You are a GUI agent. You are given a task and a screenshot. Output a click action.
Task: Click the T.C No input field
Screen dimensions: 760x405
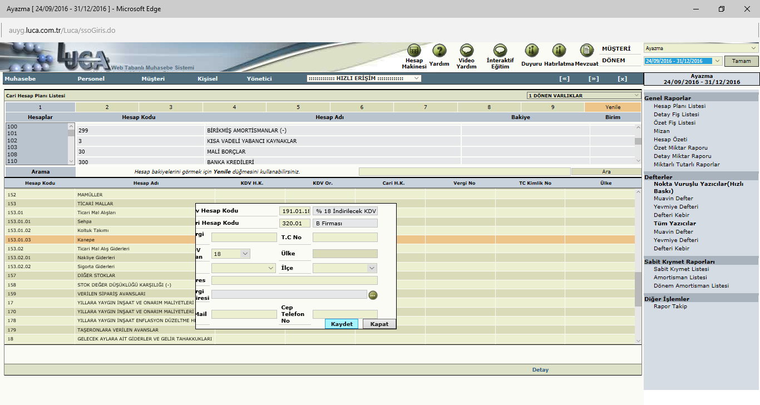tap(345, 238)
